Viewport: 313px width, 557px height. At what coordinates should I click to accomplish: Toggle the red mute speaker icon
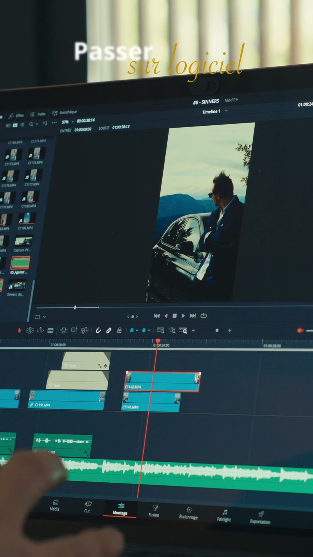[x=300, y=330]
